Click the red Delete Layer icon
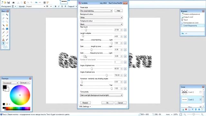206x116 pixels. (186, 110)
